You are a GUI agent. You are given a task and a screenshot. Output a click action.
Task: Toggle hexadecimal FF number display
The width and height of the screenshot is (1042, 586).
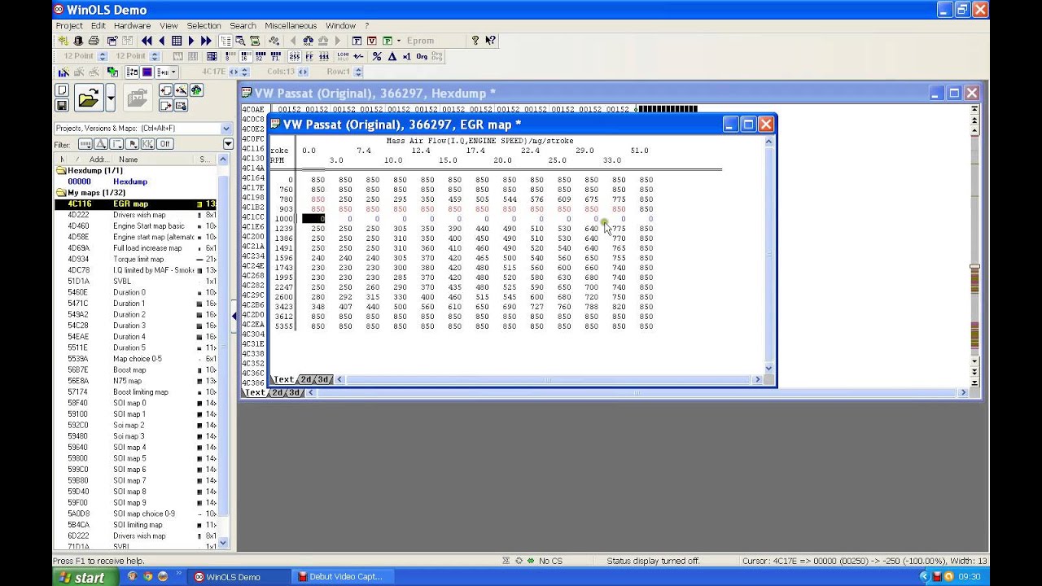(x=309, y=56)
